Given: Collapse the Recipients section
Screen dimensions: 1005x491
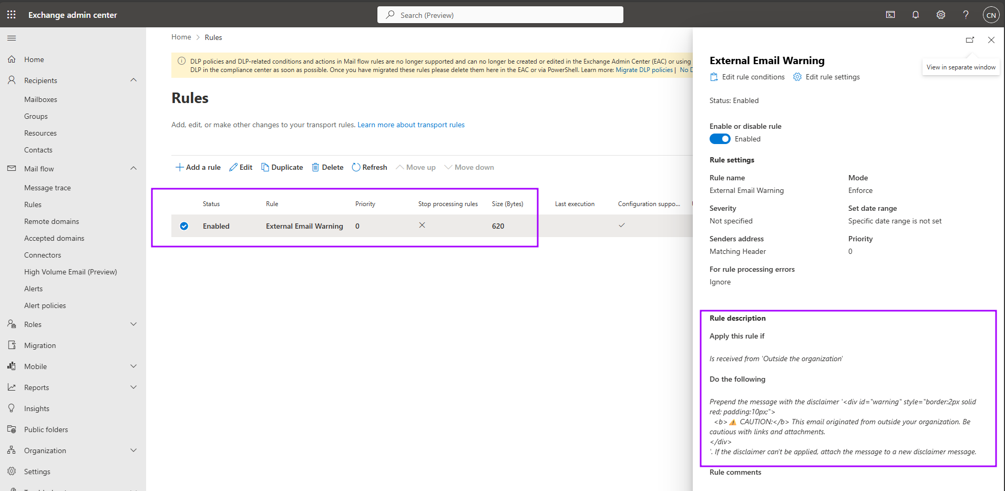Looking at the screenshot, I should (134, 80).
